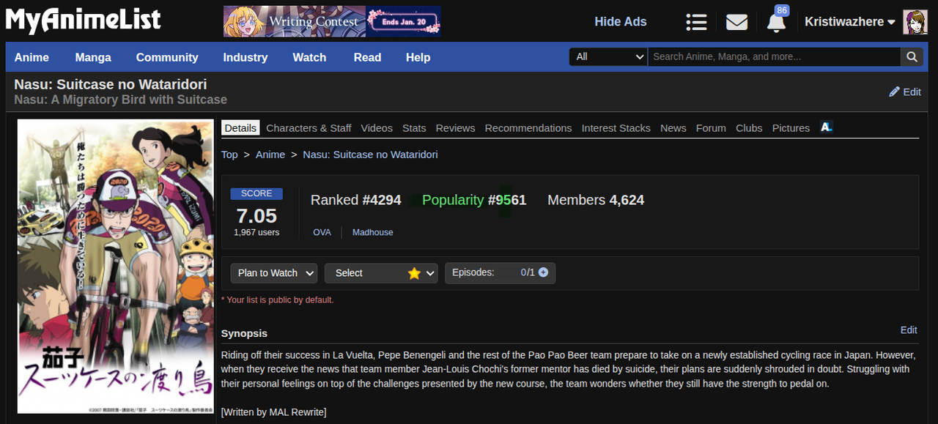The width and height of the screenshot is (938, 424).
Task: Open the messages envelope icon
Action: point(736,22)
